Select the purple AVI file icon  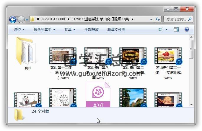tap(98, 94)
